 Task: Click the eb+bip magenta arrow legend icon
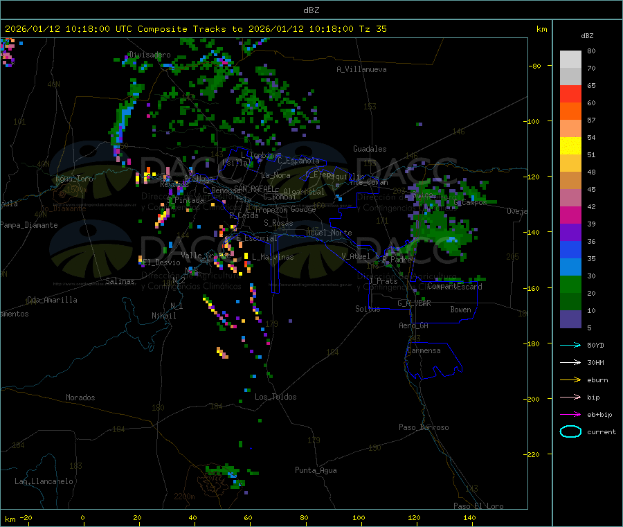coord(570,415)
